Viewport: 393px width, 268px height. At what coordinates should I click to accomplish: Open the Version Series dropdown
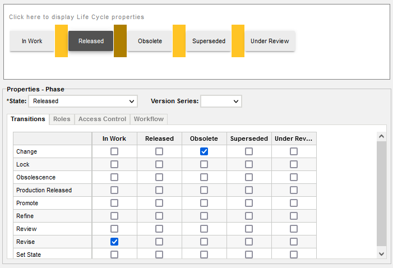(221, 101)
